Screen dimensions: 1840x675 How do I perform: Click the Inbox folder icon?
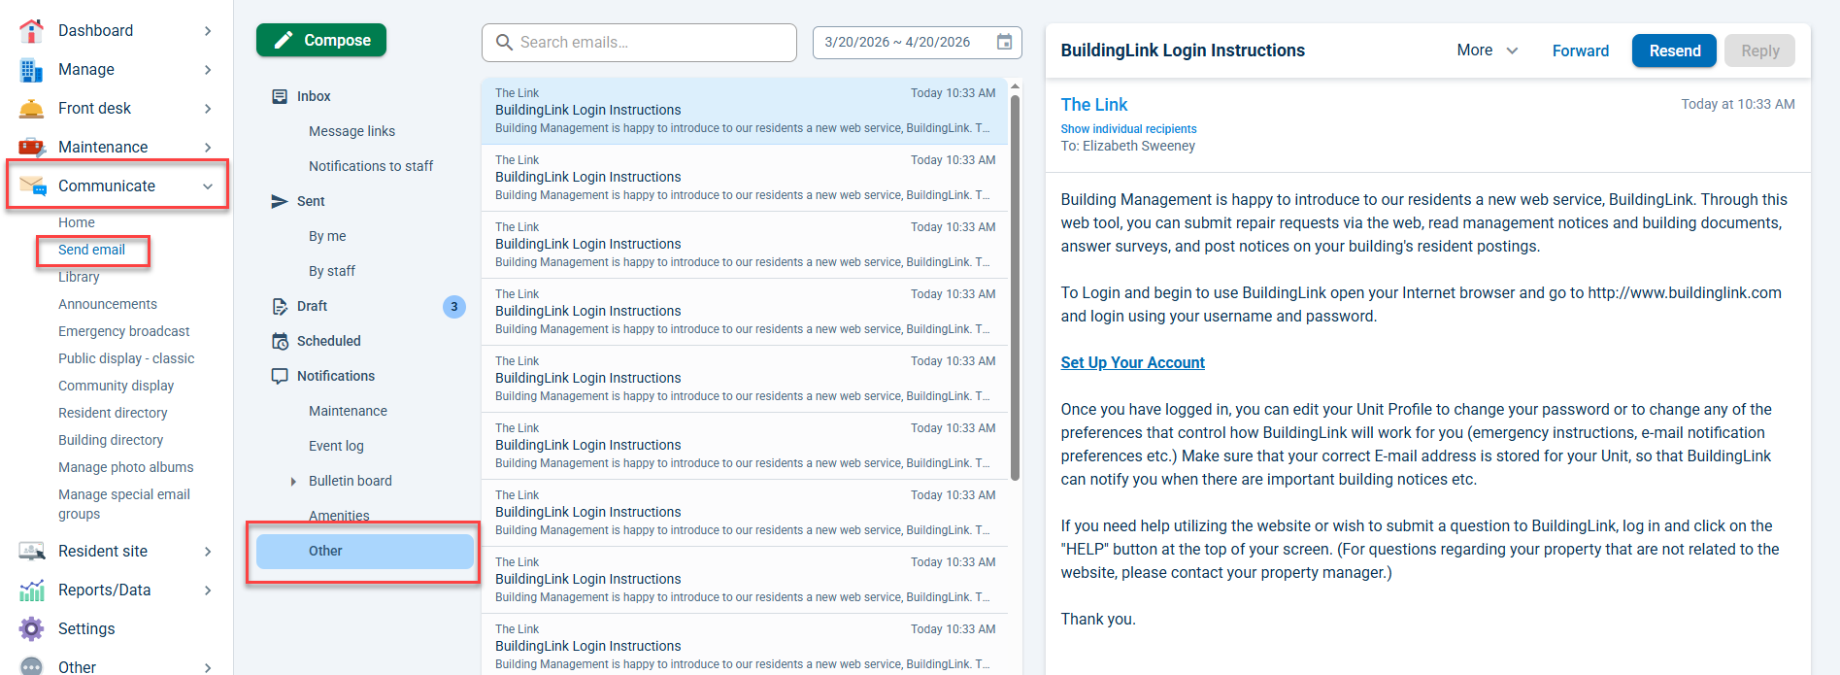[280, 96]
